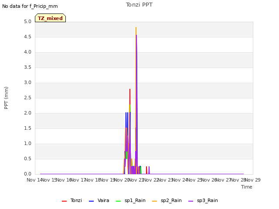
Task: Click the green sp1_Rain legend swatch
Action: click(x=118, y=201)
